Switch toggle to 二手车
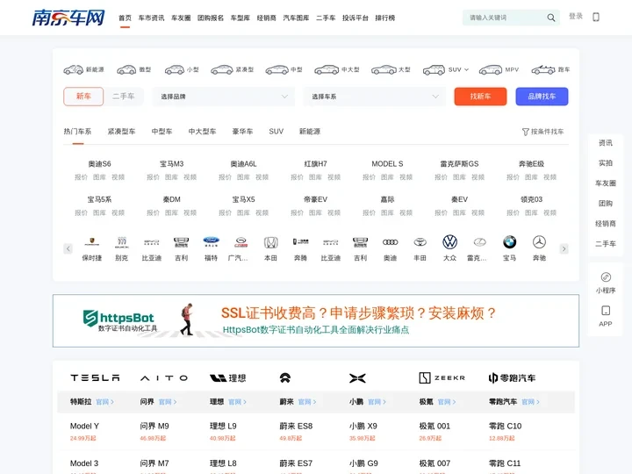This screenshot has width=632, height=474. [124, 97]
